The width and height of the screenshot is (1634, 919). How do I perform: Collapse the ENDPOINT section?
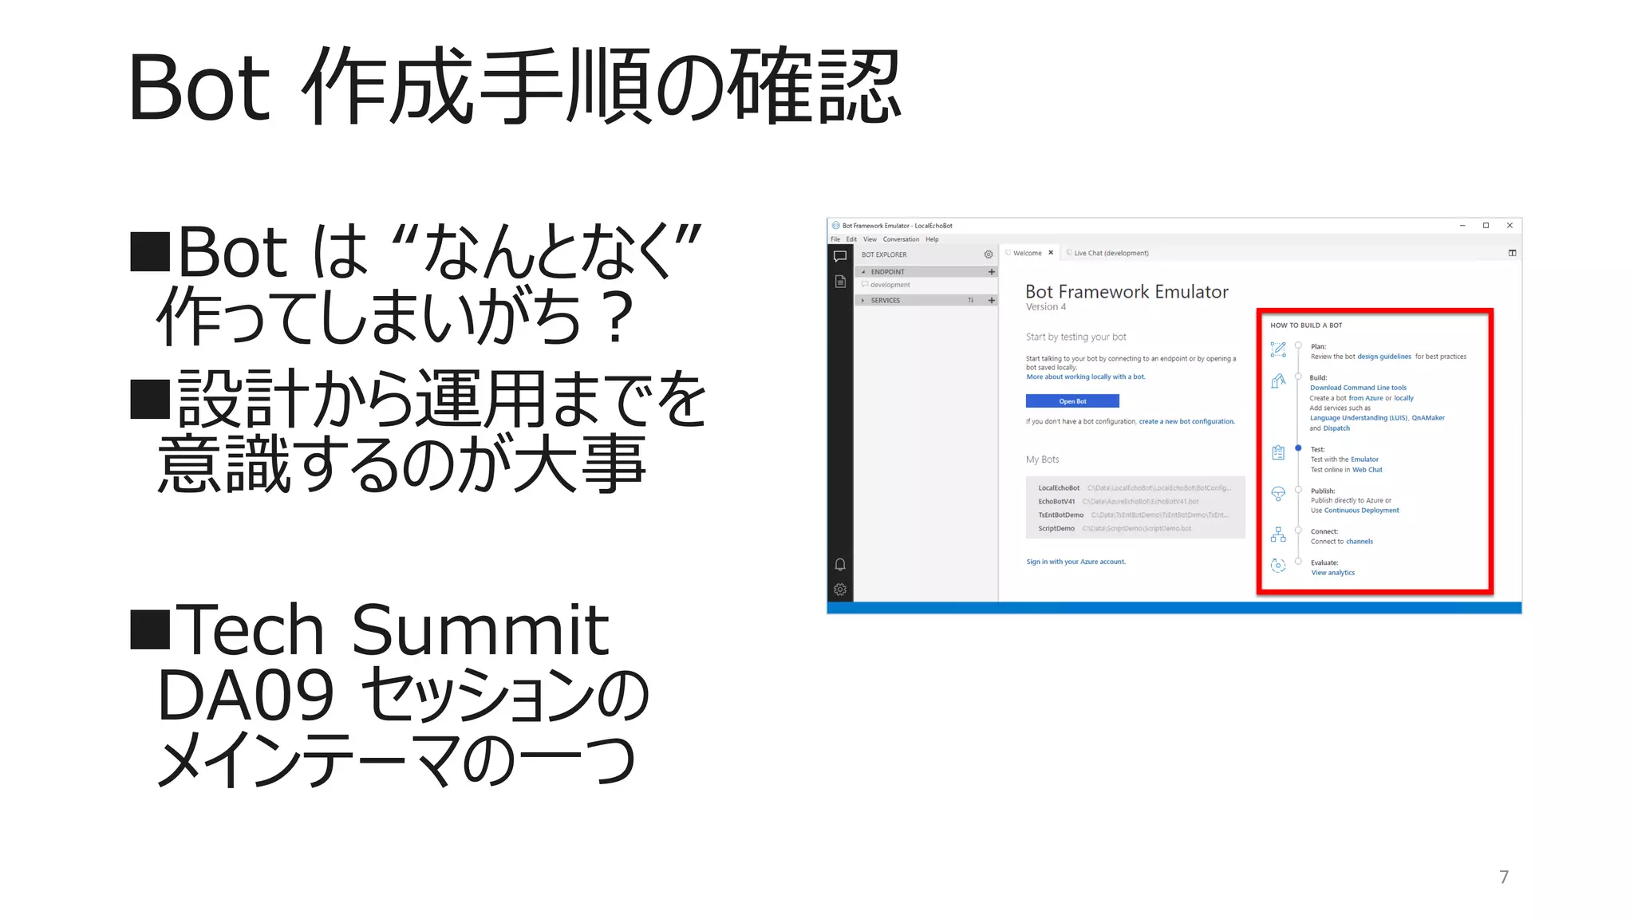863,272
